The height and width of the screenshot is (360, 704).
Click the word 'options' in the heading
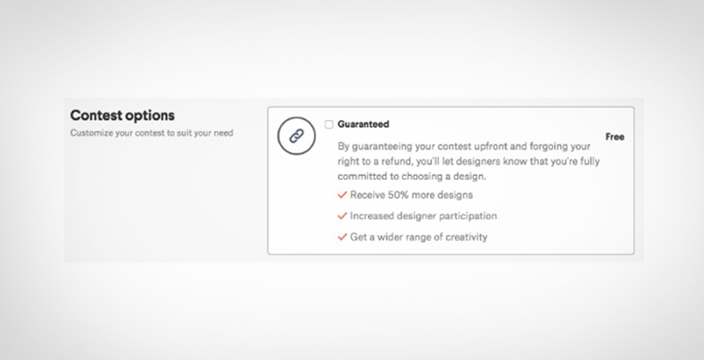tap(149, 116)
